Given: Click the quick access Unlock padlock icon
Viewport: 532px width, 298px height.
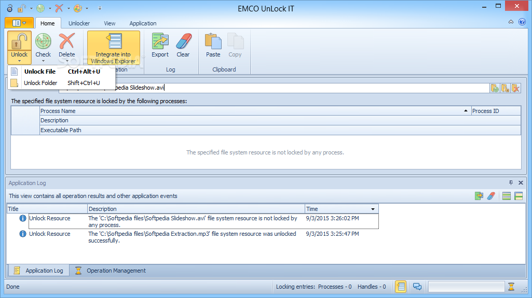Looking at the screenshot, I should click(22, 8).
